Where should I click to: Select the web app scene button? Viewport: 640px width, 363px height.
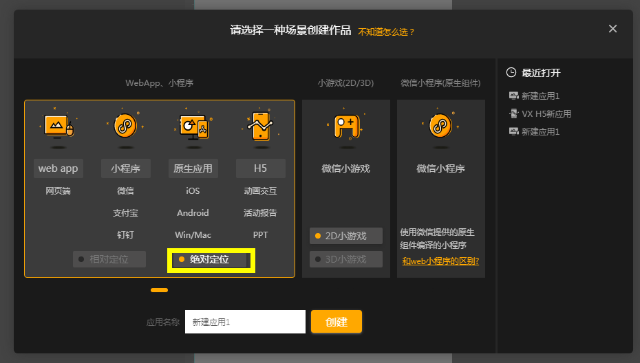(x=58, y=168)
